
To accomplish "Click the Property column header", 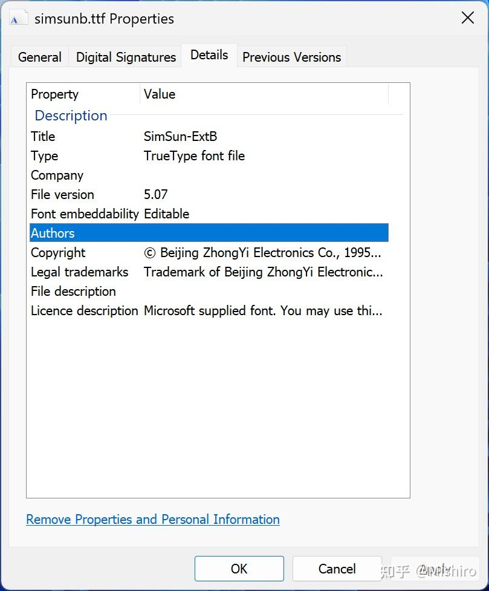I will coord(54,94).
